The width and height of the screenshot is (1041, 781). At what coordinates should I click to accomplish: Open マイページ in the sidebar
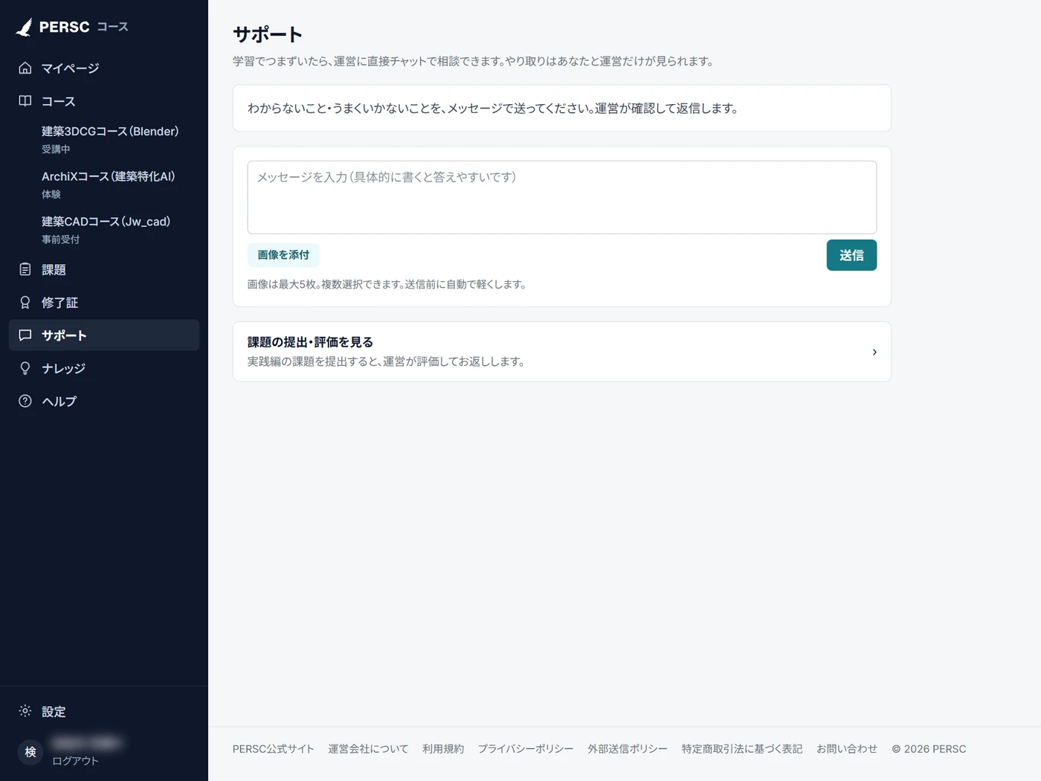coord(70,68)
